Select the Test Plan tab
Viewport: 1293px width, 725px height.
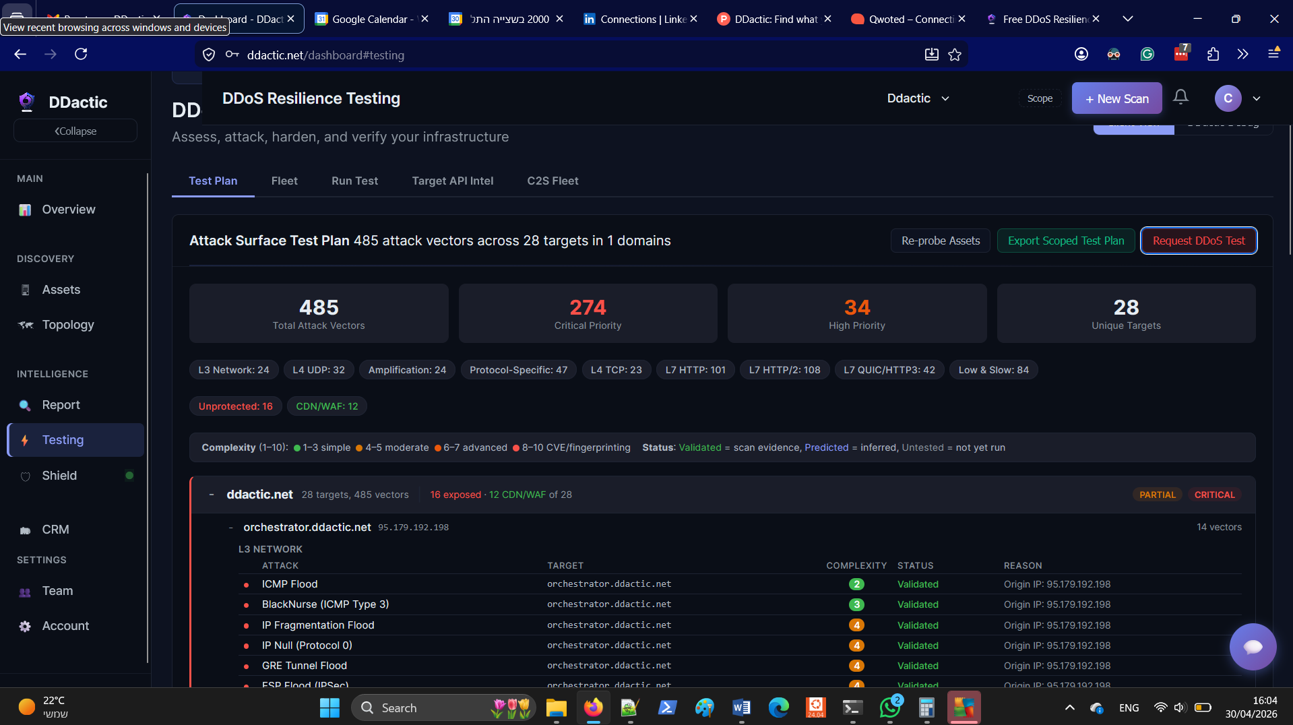click(213, 181)
